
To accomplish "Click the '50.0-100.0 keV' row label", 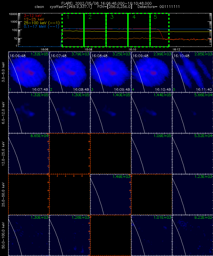I will coord(4,235).
